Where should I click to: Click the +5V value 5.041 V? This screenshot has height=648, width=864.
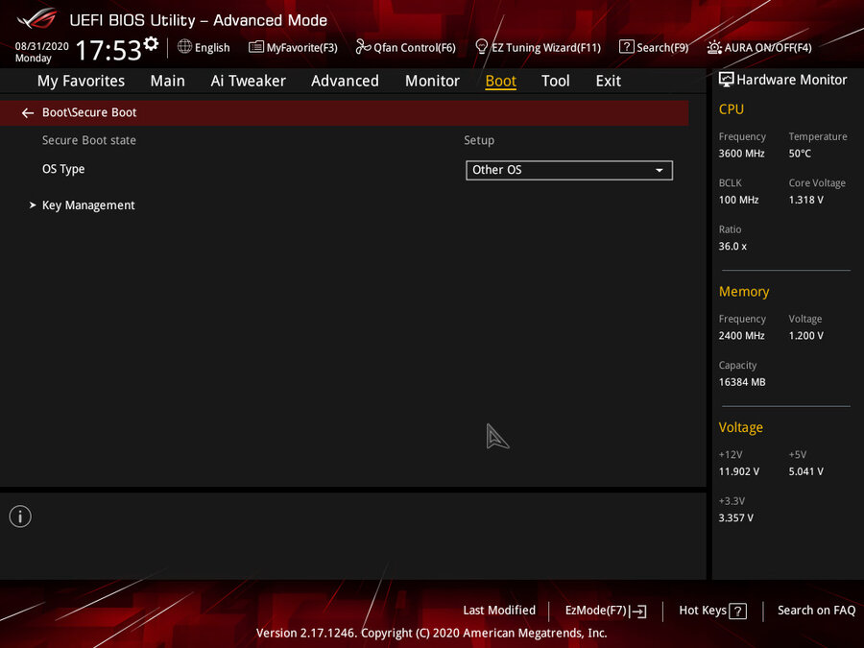pos(805,471)
